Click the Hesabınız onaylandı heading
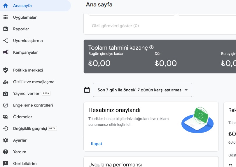This screenshot has height=167, width=236. [x=114, y=110]
